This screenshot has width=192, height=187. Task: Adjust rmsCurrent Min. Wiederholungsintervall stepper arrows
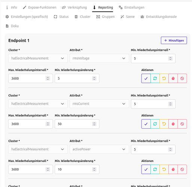pos(170,104)
